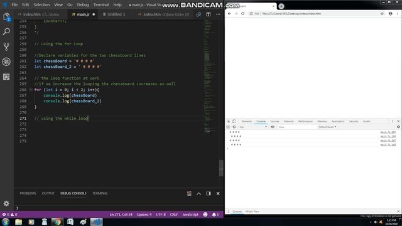Open the editor More Actions ellipsis
Viewport: 402px width, 226px height.
(218, 14)
